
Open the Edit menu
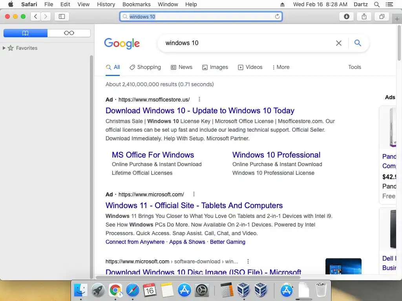click(x=65, y=4)
